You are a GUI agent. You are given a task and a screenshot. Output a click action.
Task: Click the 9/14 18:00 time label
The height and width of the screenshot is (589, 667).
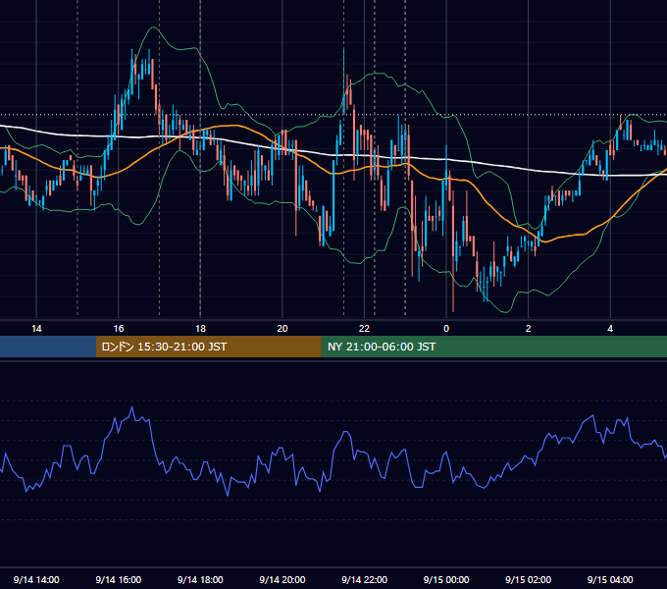click(x=200, y=579)
